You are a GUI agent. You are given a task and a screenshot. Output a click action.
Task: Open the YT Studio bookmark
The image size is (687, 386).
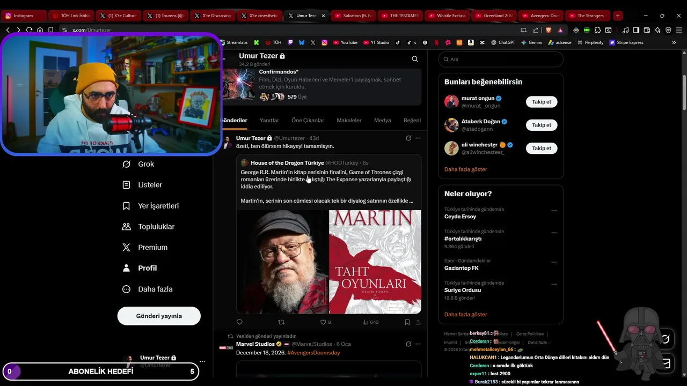(376, 42)
